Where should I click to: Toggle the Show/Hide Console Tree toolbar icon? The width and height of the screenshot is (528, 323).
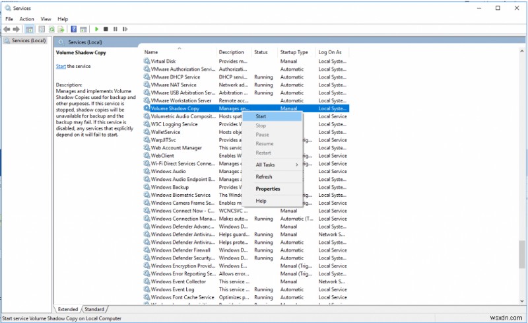pyautogui.click(x=30, y=29)
